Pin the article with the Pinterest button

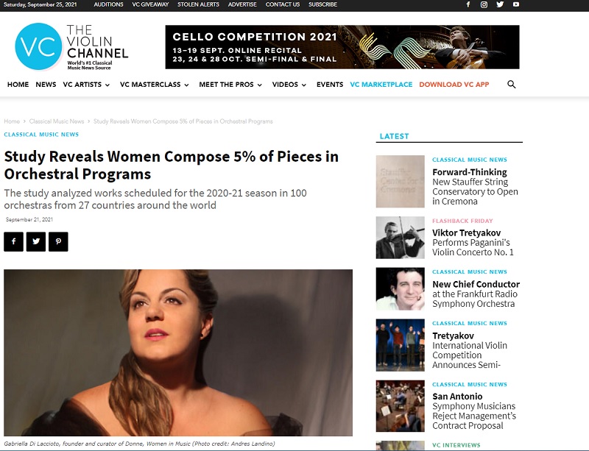(58, 241)
